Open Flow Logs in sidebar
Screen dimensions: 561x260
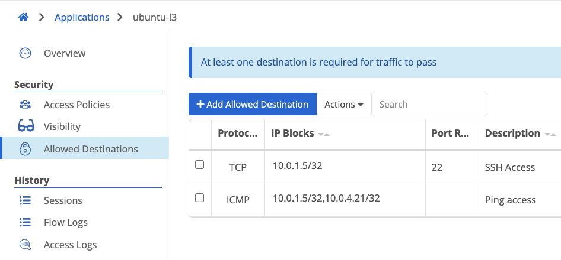(65, 222)
